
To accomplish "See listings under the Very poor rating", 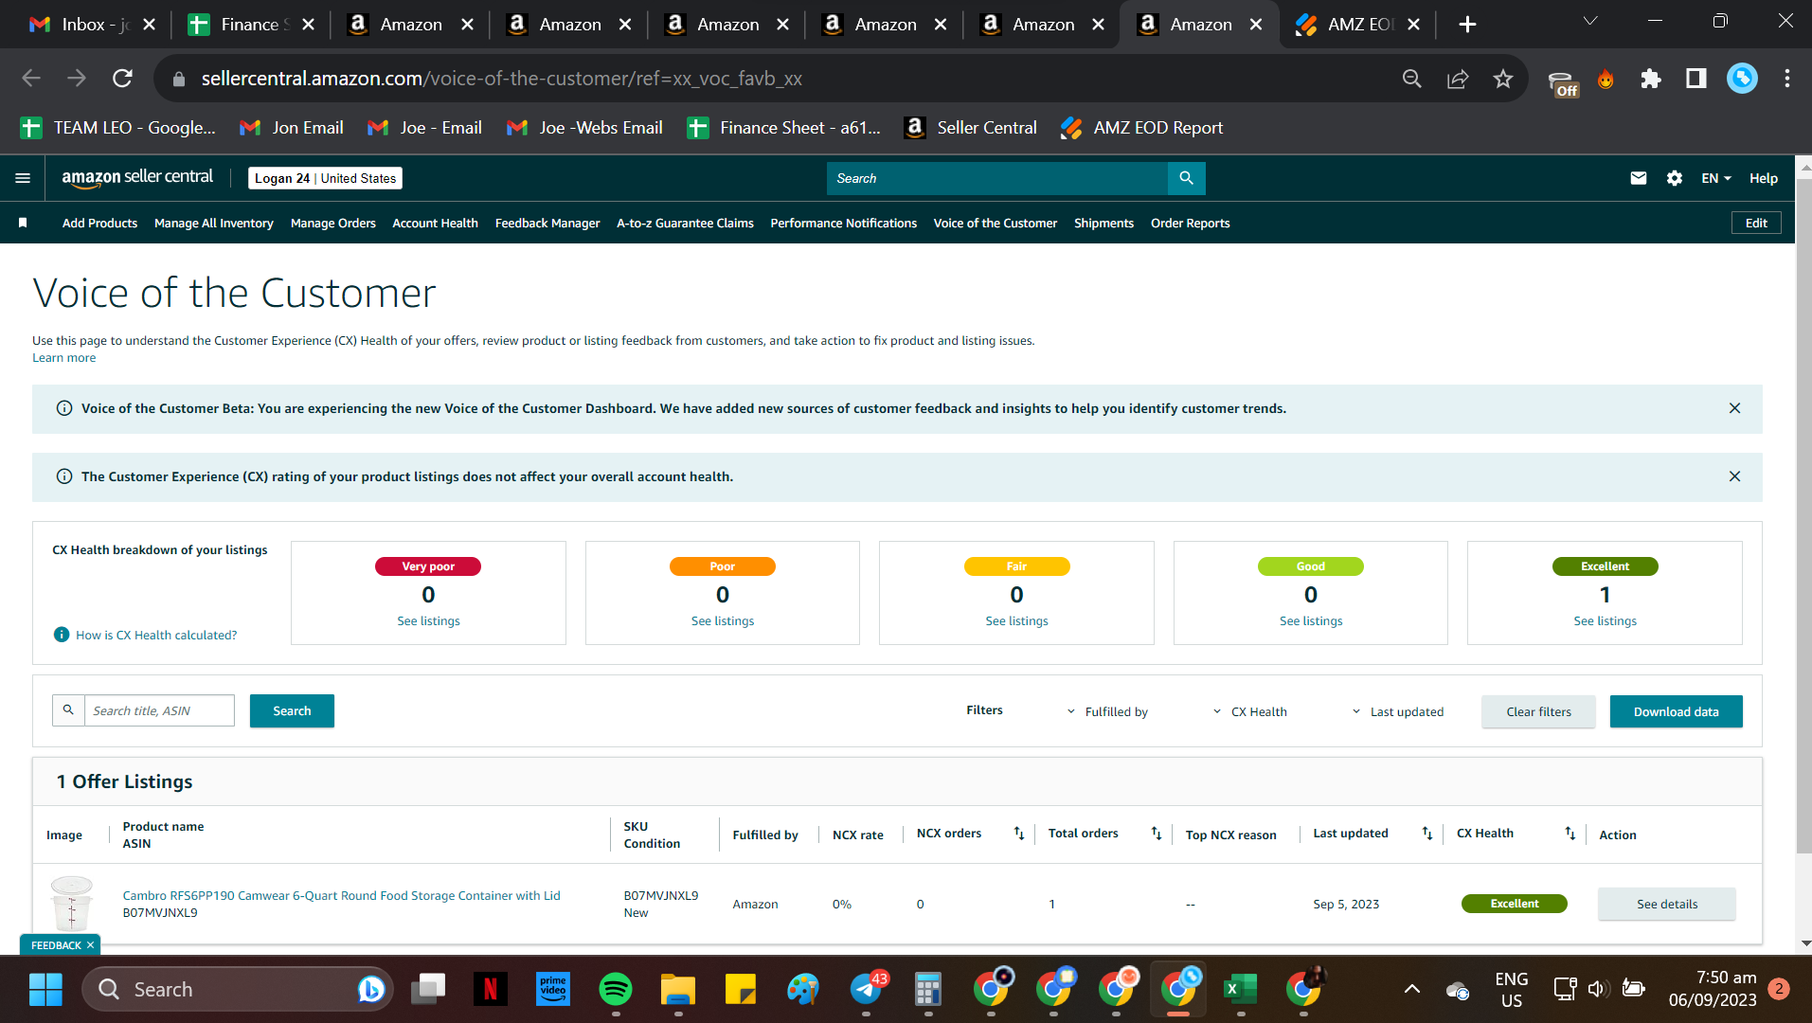I will coord(428,621).
